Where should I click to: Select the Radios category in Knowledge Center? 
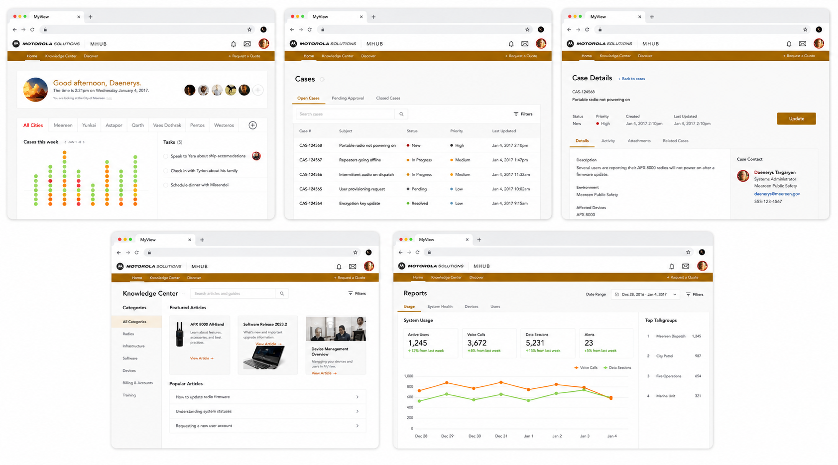click(128, 334)
